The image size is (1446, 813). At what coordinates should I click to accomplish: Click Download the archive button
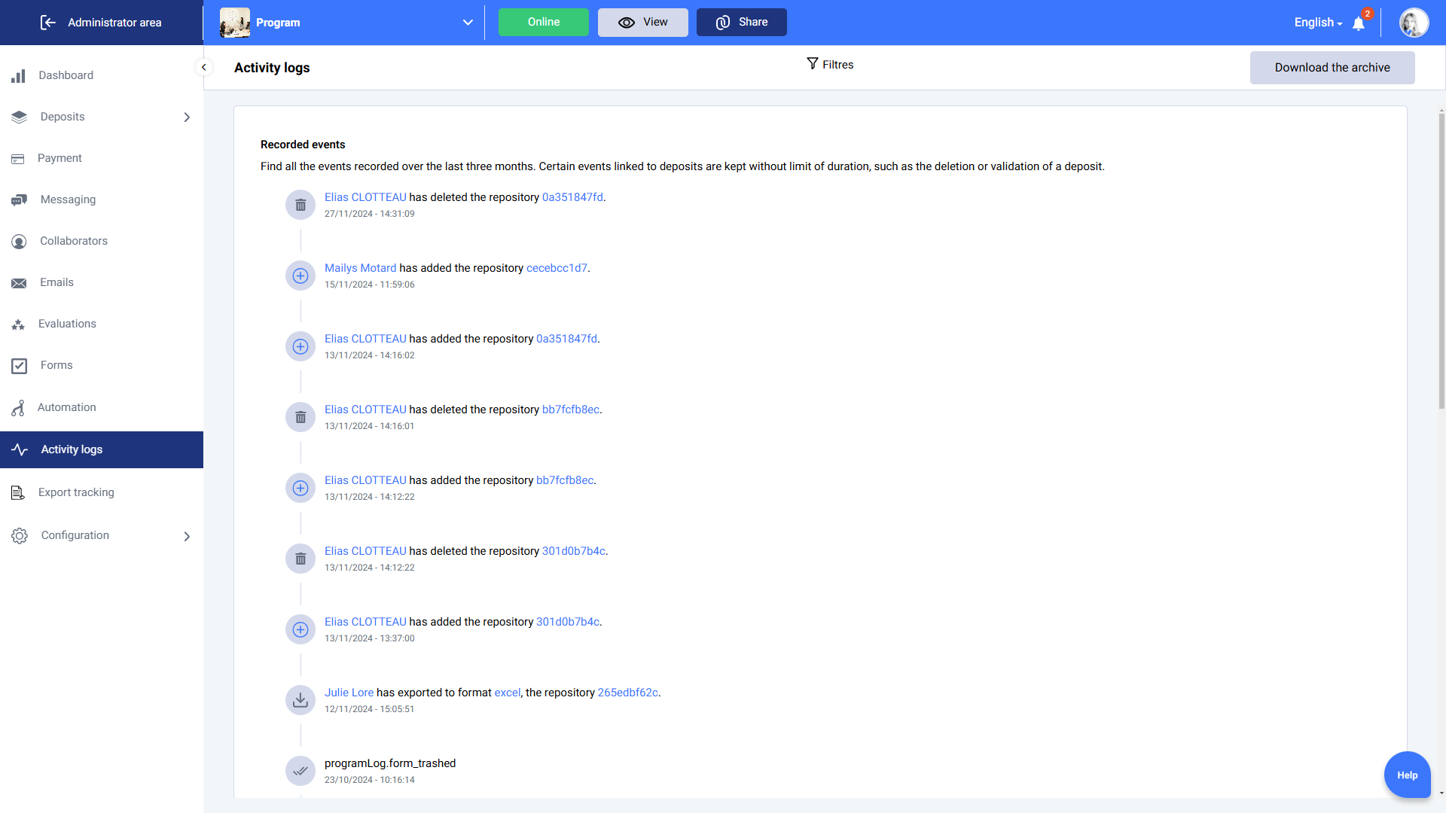1332,68
